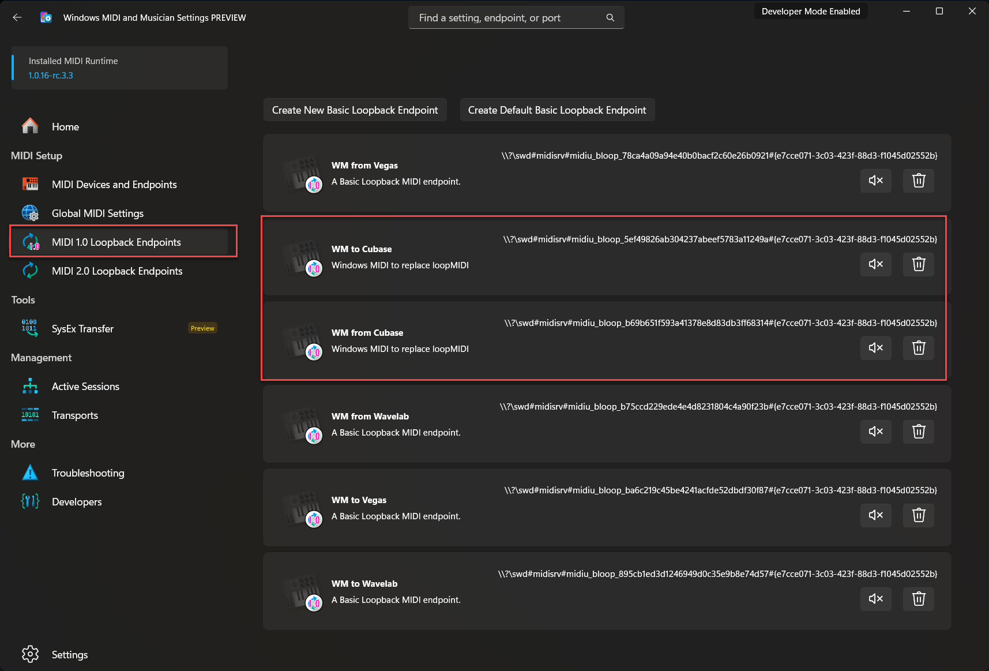Image resolution: width=989 pixels, height=671 pixels.
Task: Go to MIDI Devices and Endpoints
Action: click(119, 185)
